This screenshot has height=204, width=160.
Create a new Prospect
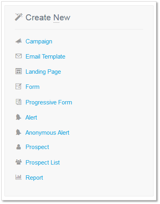tap(37, 147)
